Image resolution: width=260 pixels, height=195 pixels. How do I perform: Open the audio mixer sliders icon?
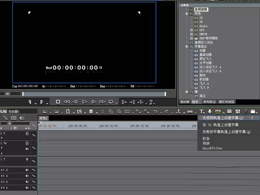(x=238, y=111)
